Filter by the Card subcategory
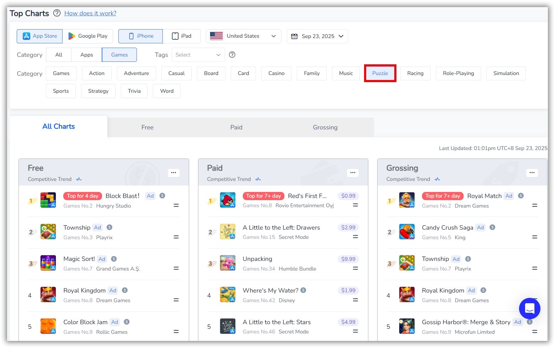Image resolution: width=555 pixels, height=348 pixels. click(x=244, y=73)
